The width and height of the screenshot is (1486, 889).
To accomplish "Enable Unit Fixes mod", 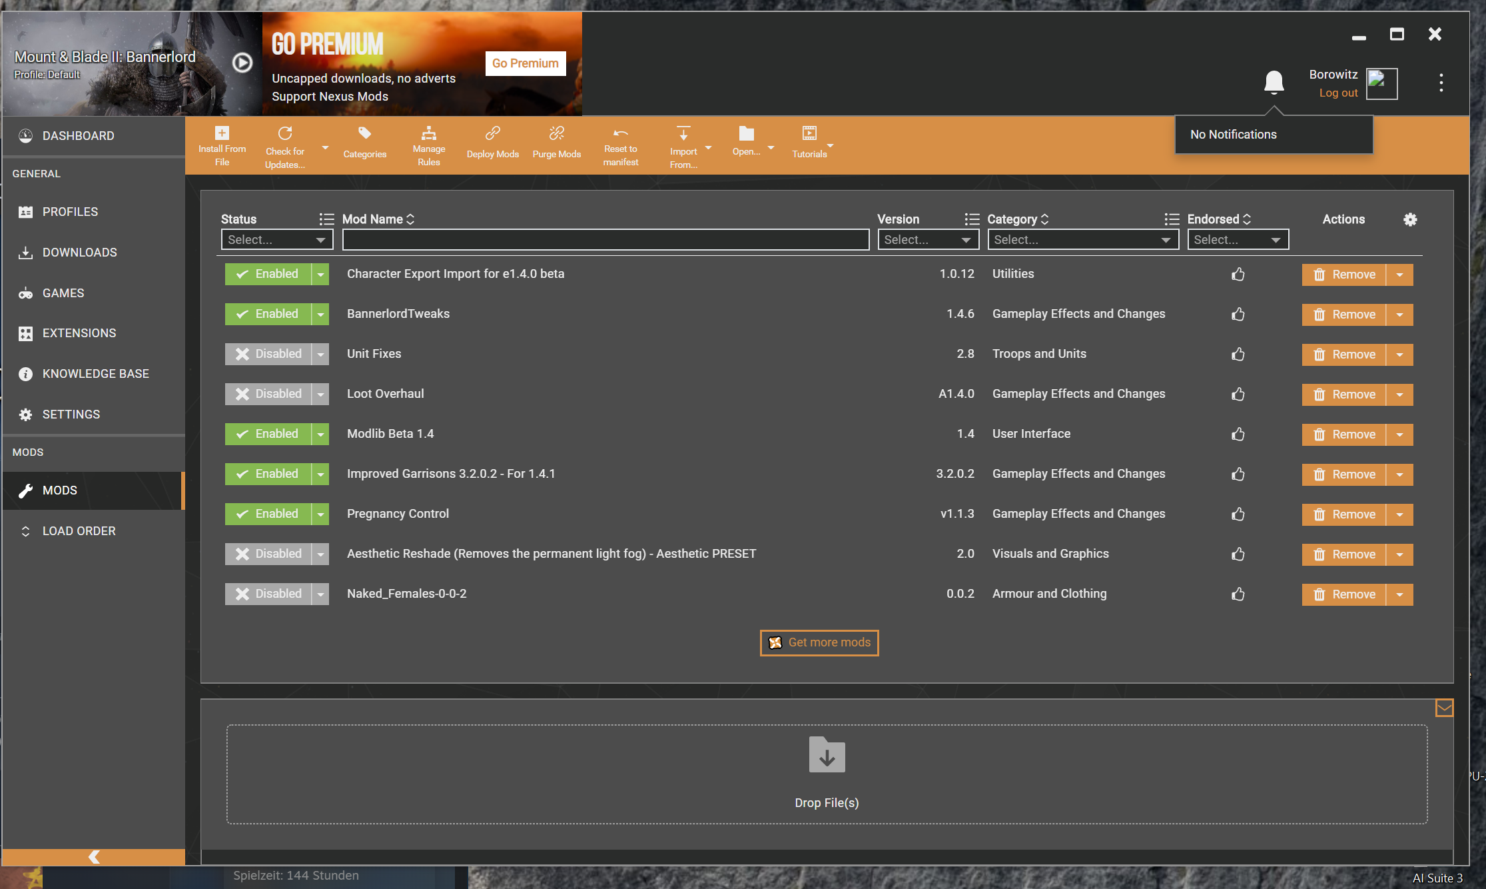I will (268, 355).
